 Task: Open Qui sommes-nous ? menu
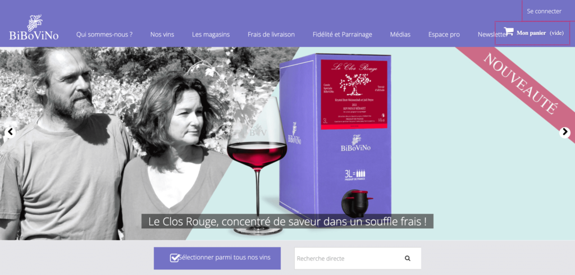pyautogui.click(x=104, y=34)
